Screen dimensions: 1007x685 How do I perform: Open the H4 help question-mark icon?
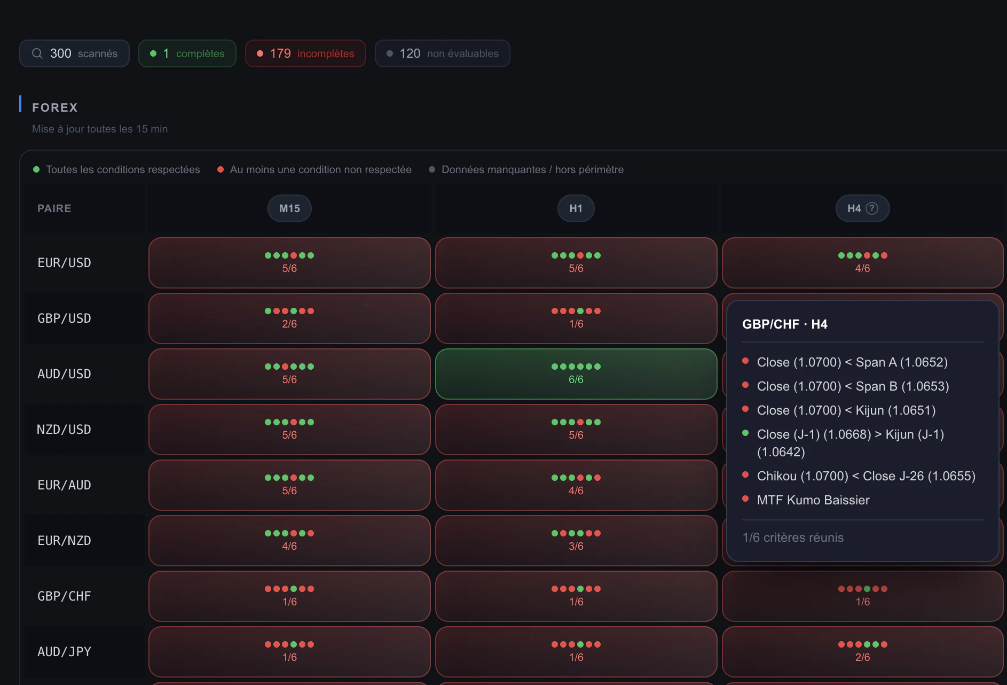coord(872,208)
